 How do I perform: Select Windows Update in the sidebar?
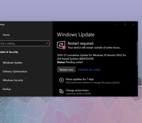(12, 63)
